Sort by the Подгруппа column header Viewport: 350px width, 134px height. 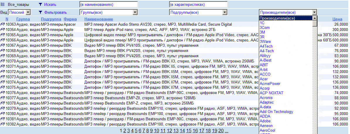[x=51, y=19]
